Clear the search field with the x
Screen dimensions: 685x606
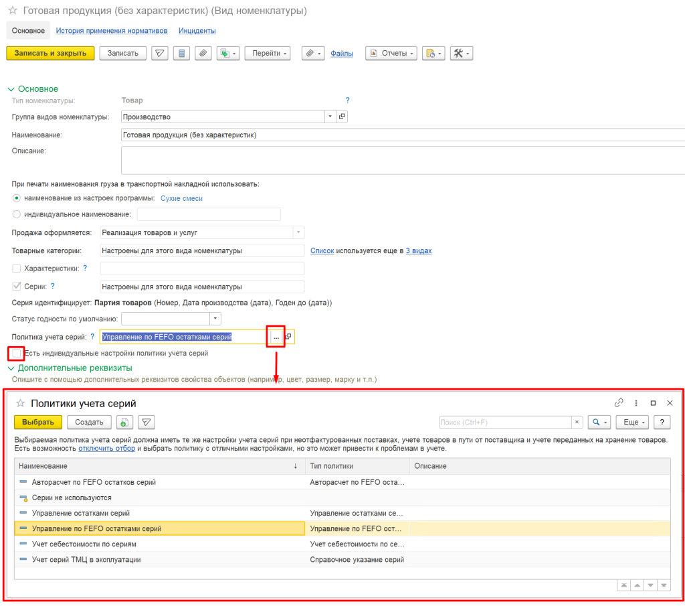(577, 423)
